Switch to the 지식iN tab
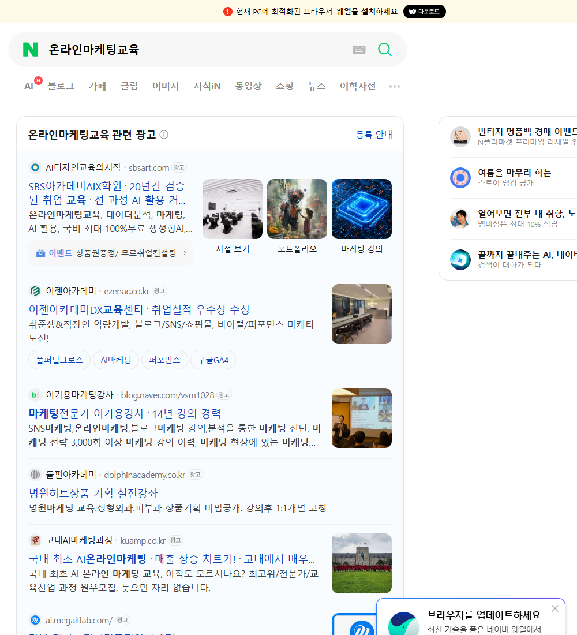Image resolution: width=577 pixels, height=635 pixels. click(207, 86)
